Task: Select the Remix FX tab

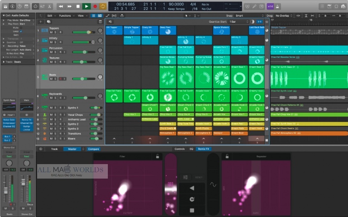Action: (203, 149)
